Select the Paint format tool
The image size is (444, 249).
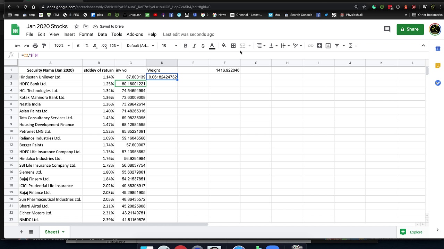(44, 46)
